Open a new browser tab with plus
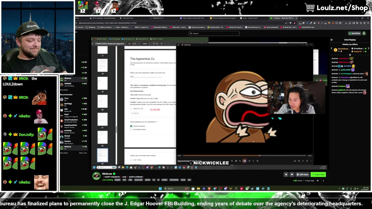This screenshot has width=372, height=209. click(x=301, y=18)
